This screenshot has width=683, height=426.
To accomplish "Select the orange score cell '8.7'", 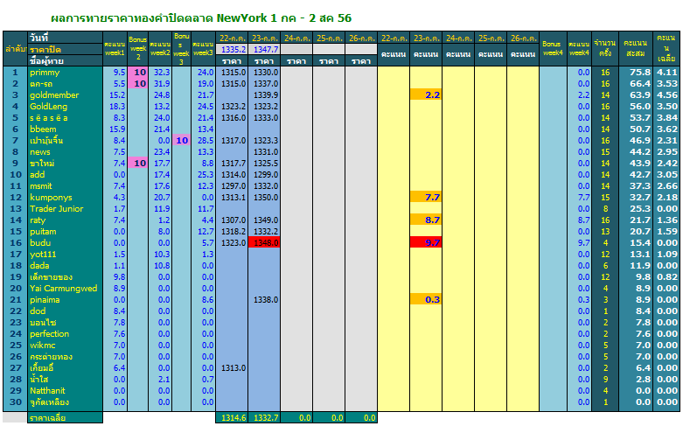I will [x=426, y=220].
